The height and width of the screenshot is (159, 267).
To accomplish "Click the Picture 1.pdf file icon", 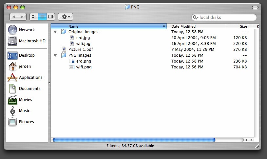I will coord(64,49).
